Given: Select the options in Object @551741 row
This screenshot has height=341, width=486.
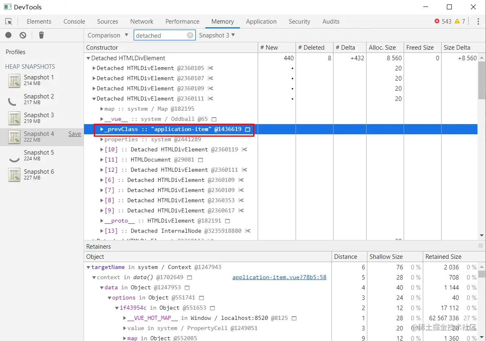Looking at the screenshot, I should pos(281,298).
